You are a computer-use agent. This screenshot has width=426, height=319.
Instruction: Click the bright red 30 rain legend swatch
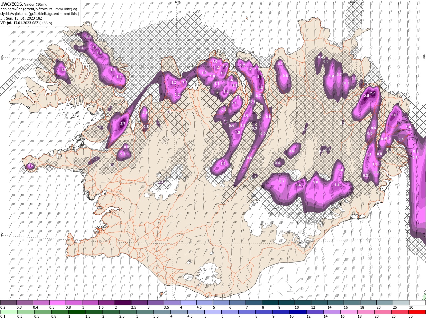[x=417, y=312]
